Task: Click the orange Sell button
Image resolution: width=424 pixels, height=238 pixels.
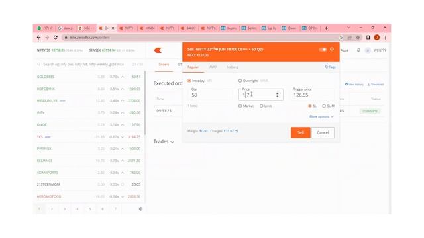Action: pyautogui.click(x=300, y=132)
